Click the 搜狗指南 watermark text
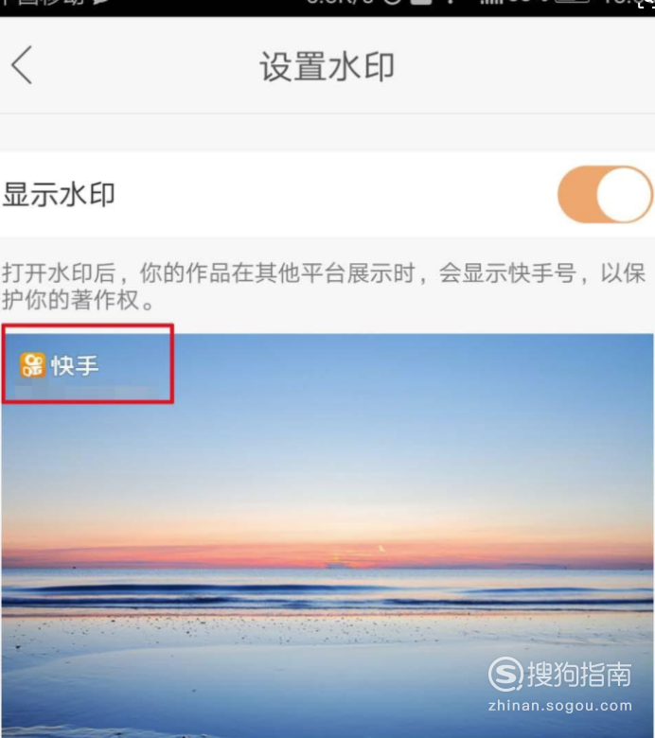This screenshot has height=738, width=655. 579,674
